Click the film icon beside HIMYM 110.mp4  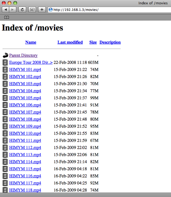pyautogui.click(x=5, y=133)
